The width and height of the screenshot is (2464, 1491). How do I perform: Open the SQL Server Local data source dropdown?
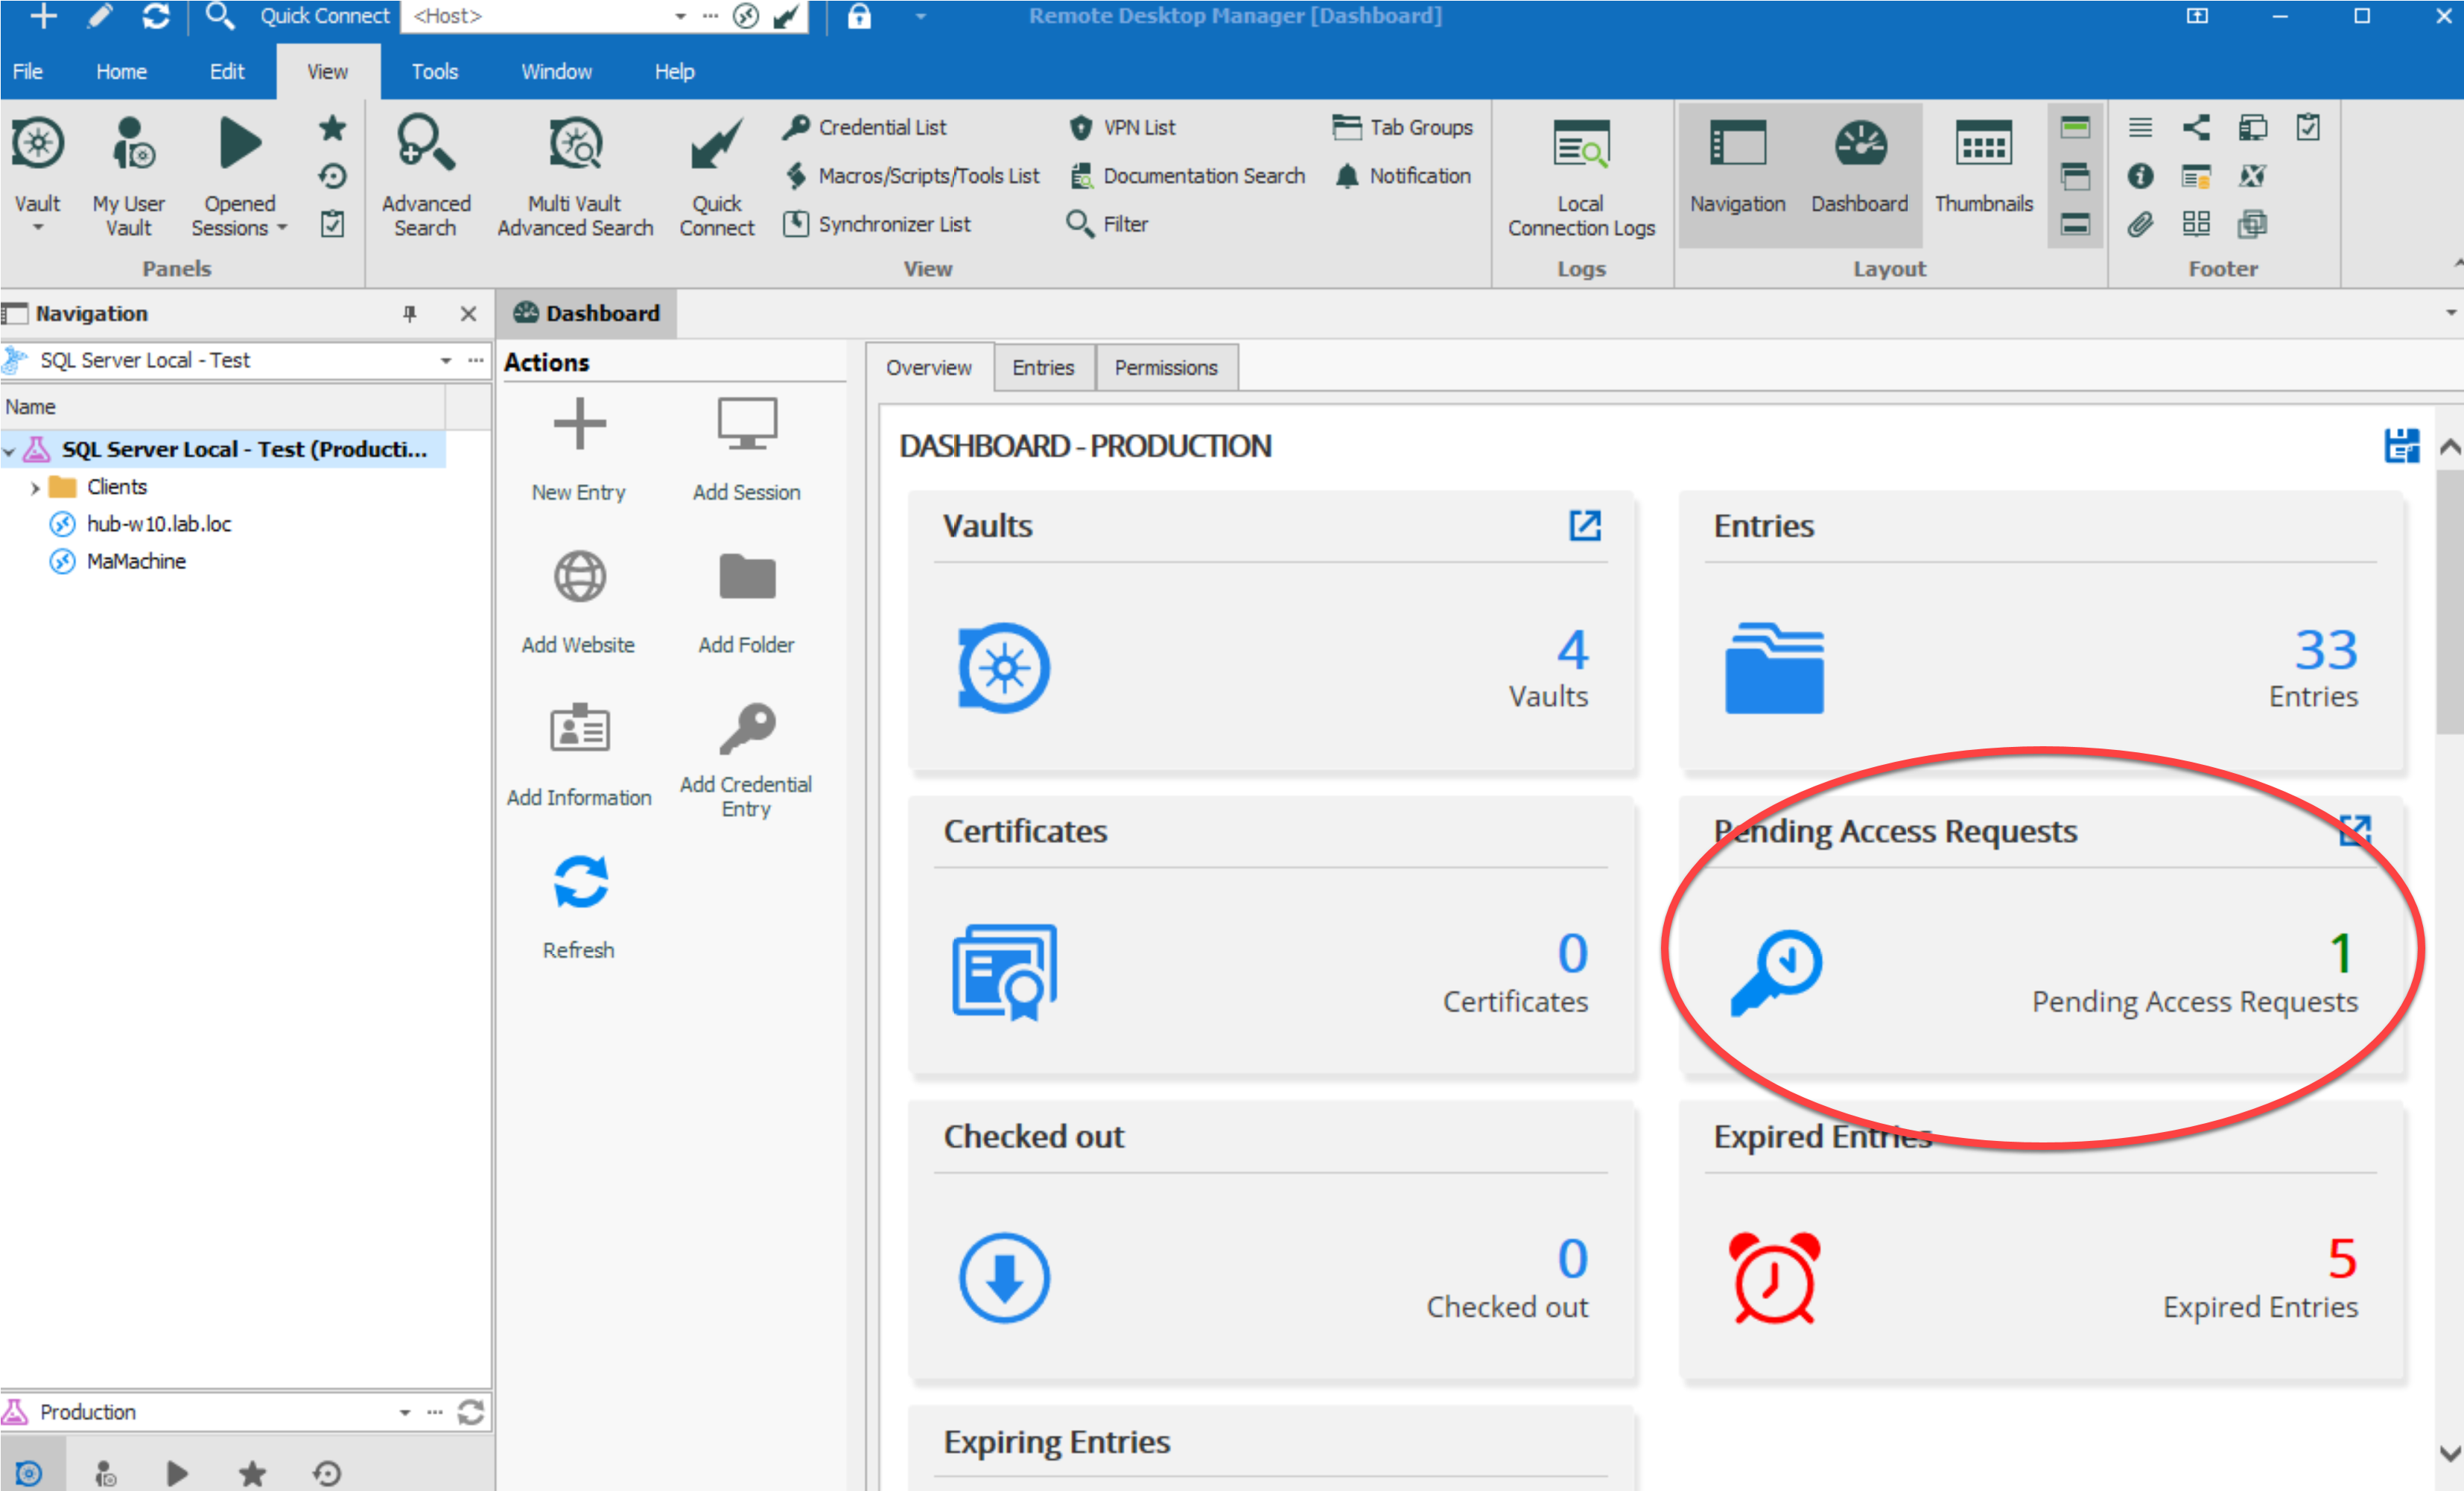(446, 361)
